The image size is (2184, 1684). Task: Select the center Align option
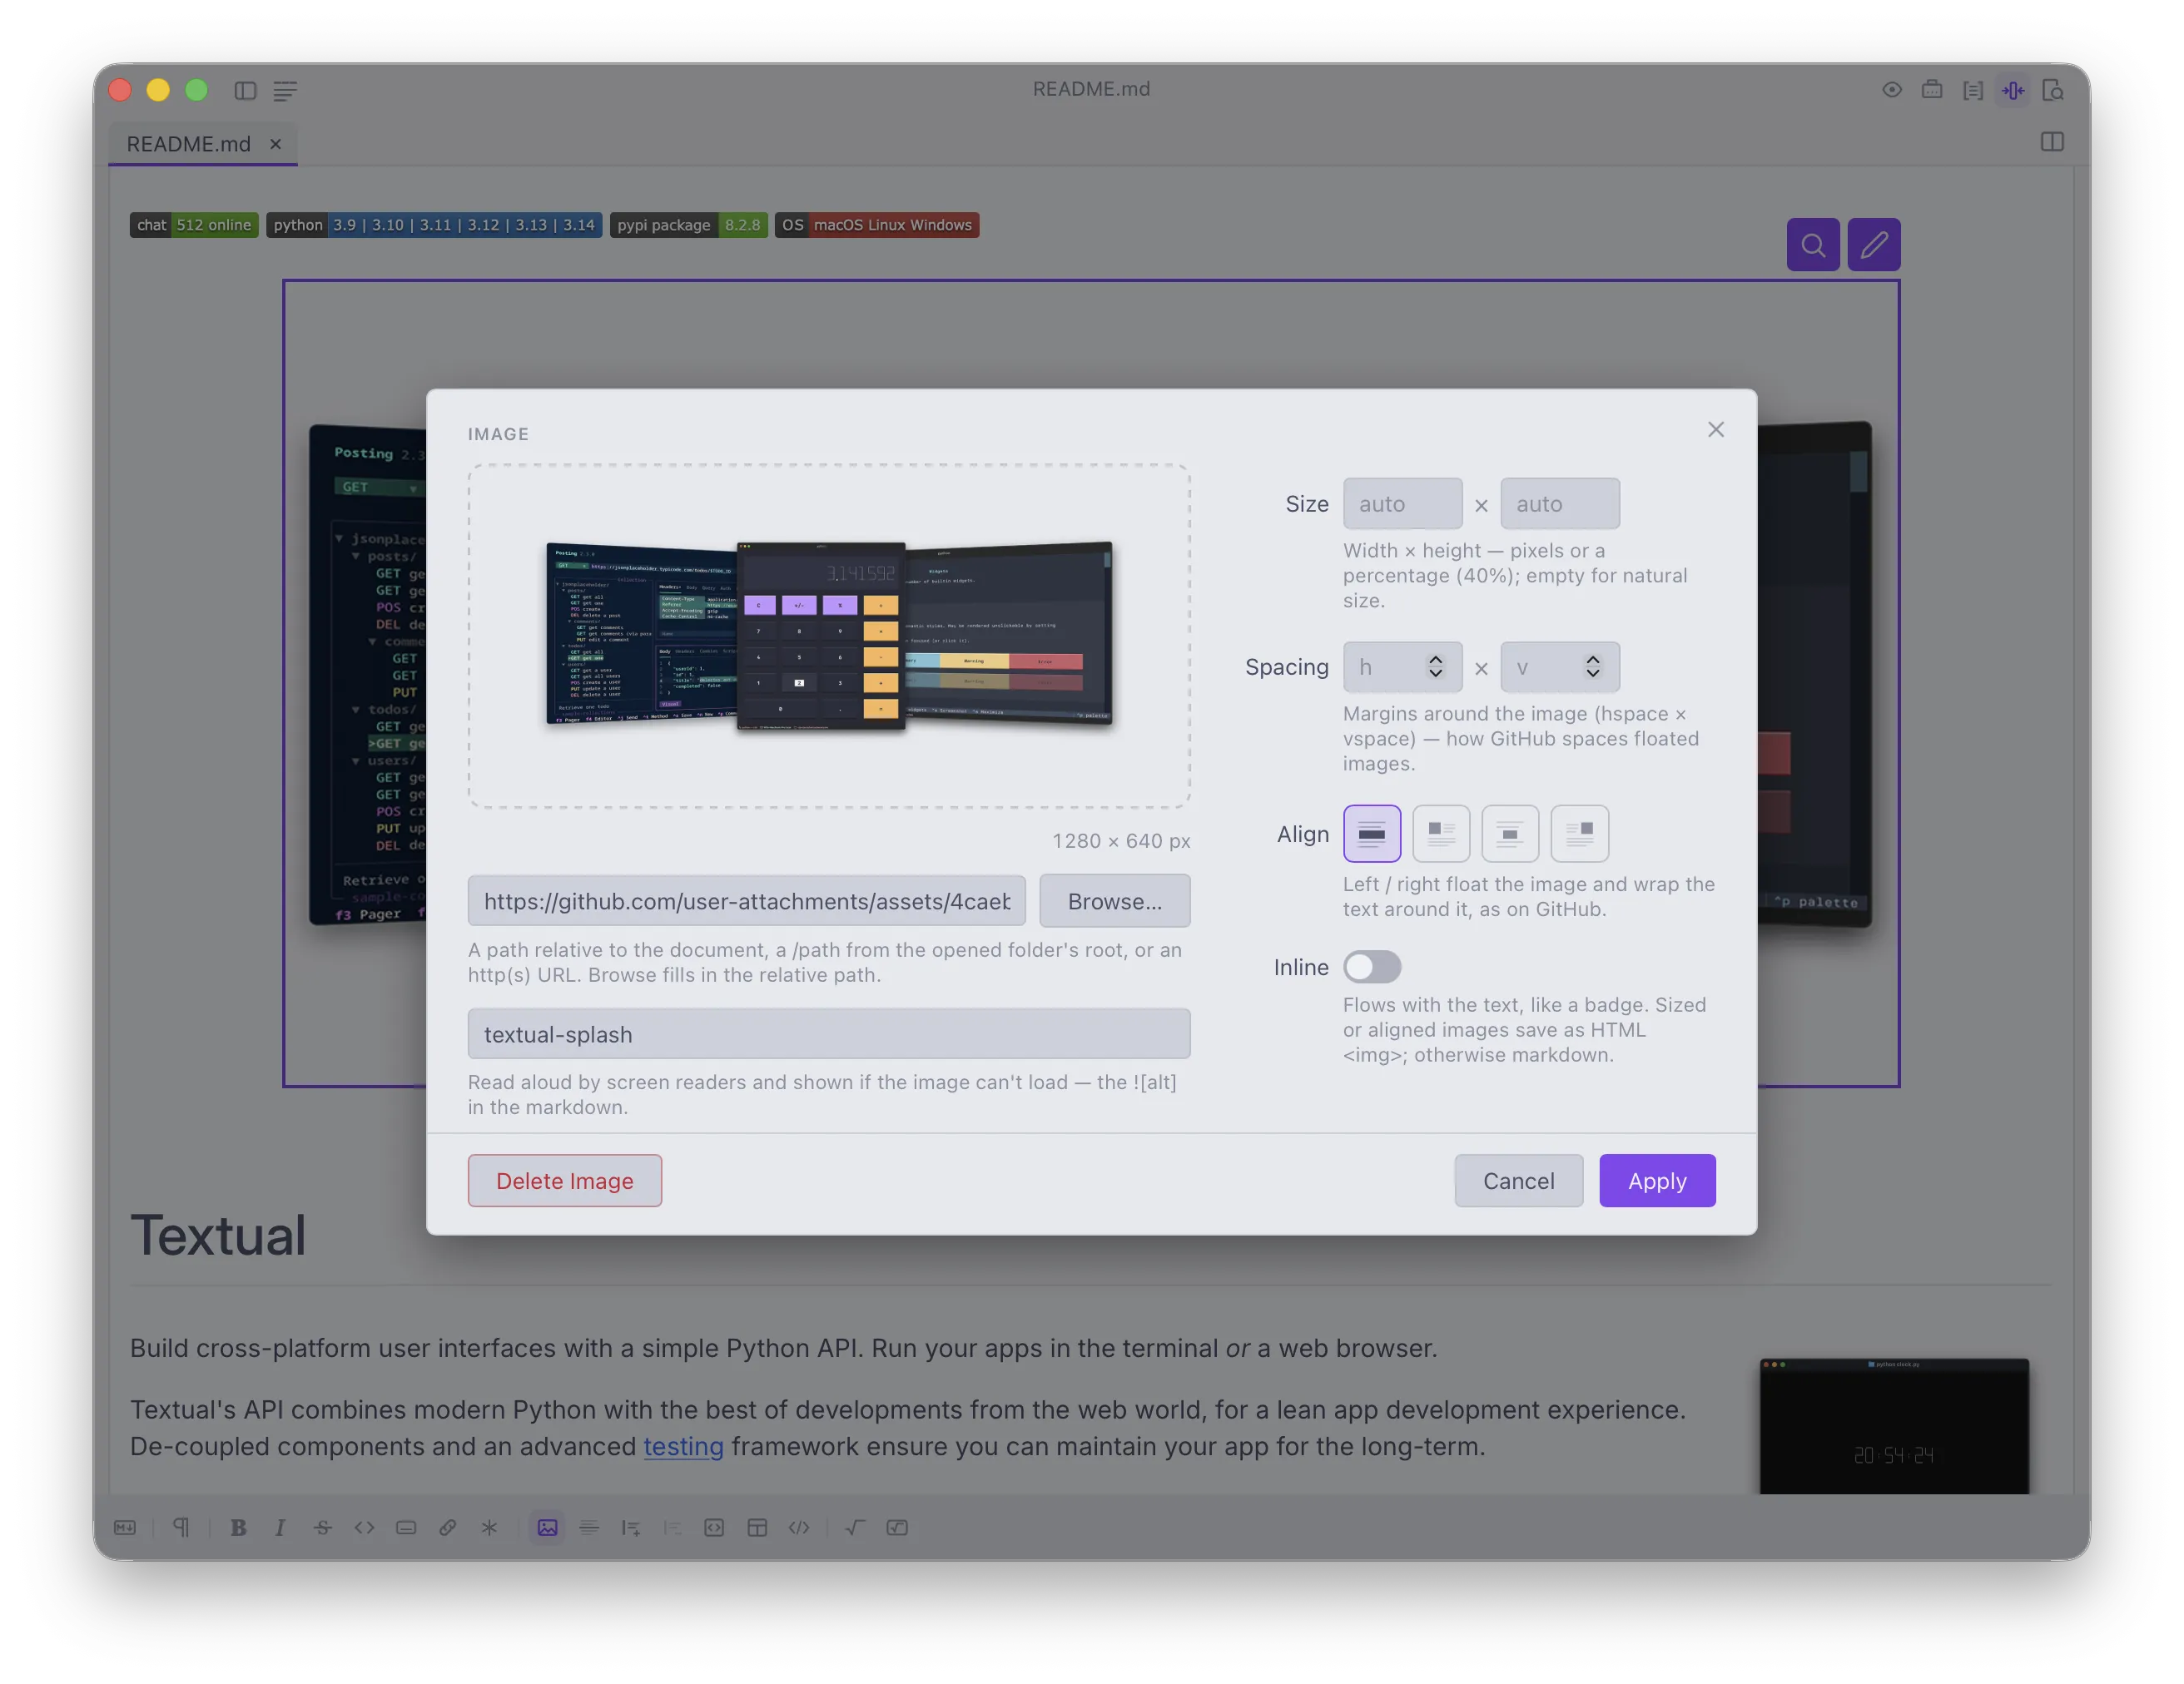click(x=1510, y=834)
